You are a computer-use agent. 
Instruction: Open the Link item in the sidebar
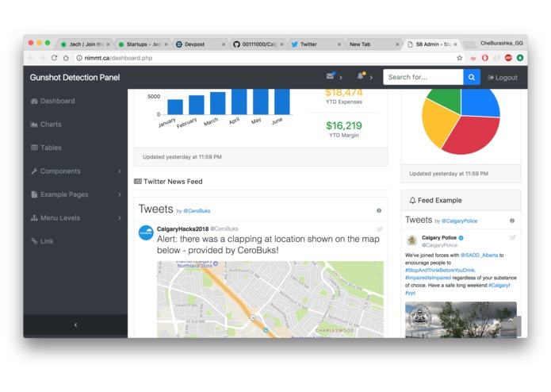pos(42,241)
